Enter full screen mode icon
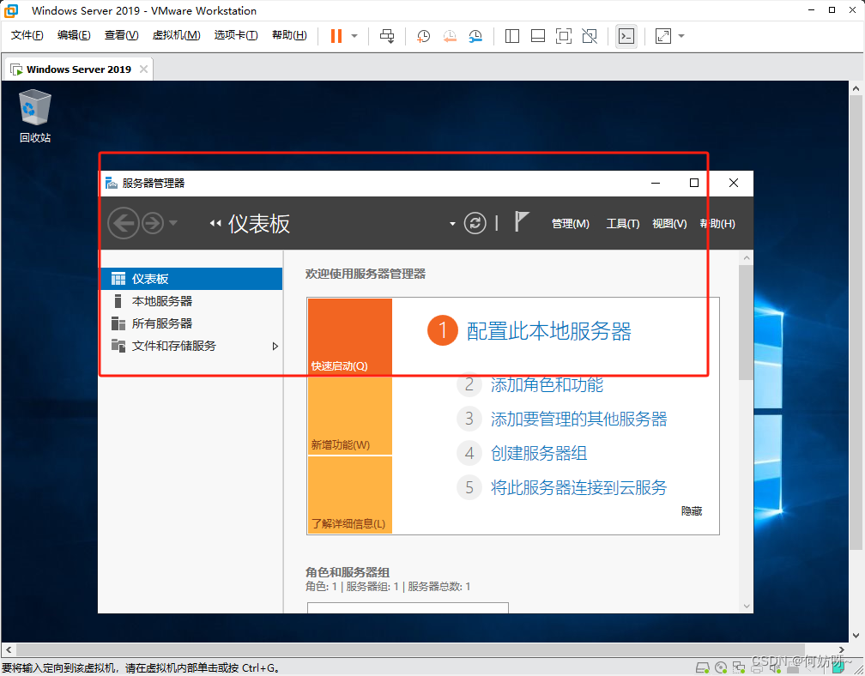 point(563,36)
